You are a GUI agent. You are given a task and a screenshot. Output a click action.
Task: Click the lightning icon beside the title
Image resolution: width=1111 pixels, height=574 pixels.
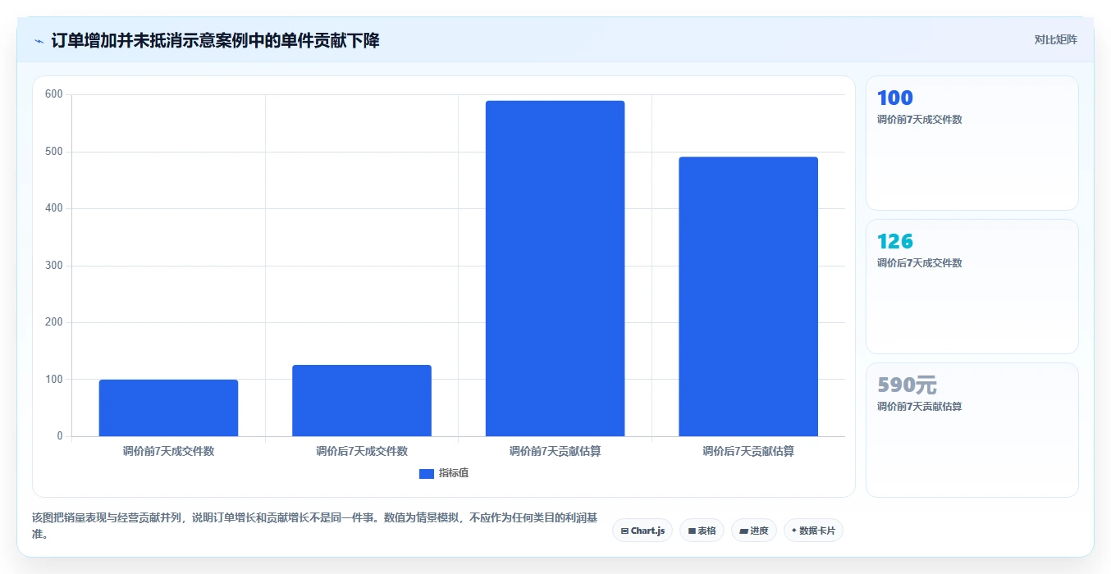39,41
